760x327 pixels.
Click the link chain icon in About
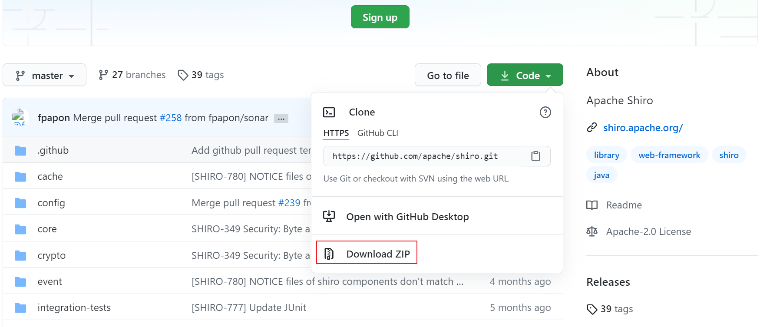coord(592,128)
